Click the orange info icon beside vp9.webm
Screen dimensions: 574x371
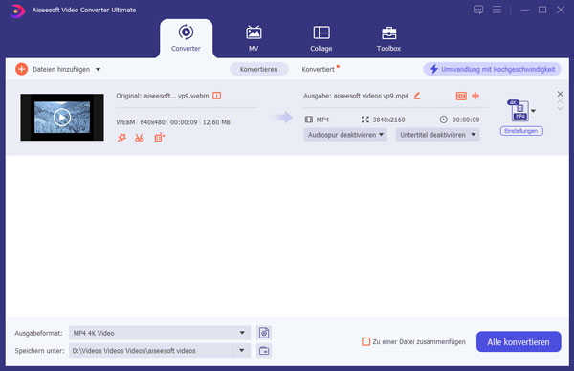coord(217,96)
